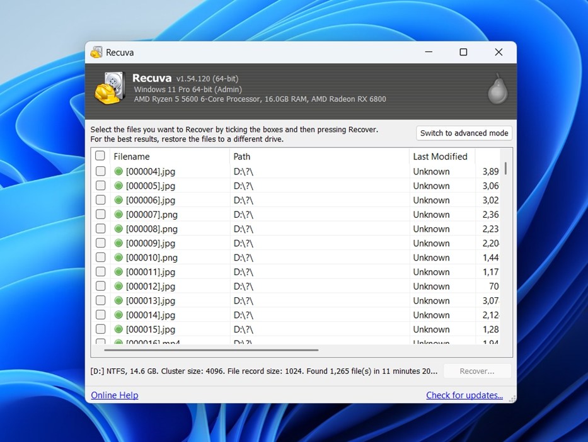This screenshot has height=442, width=588.
Task: Click green status dot of [000015].jpg
Action: 118,329
